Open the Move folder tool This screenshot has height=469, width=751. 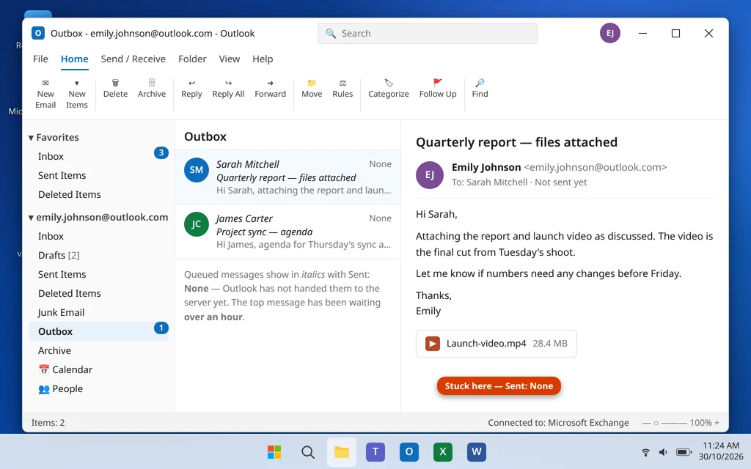312,89
